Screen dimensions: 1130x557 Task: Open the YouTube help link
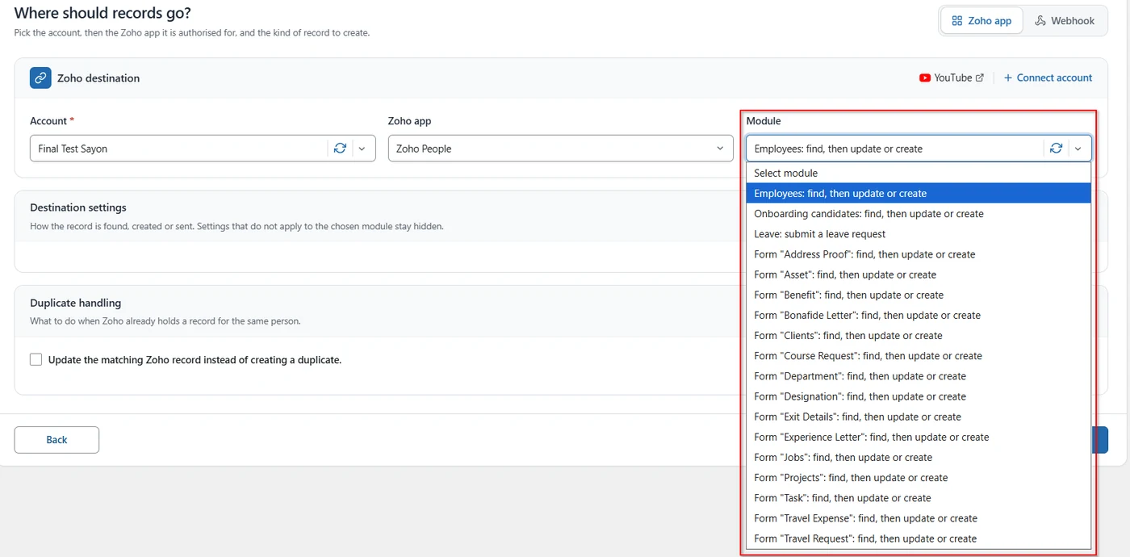952,78
